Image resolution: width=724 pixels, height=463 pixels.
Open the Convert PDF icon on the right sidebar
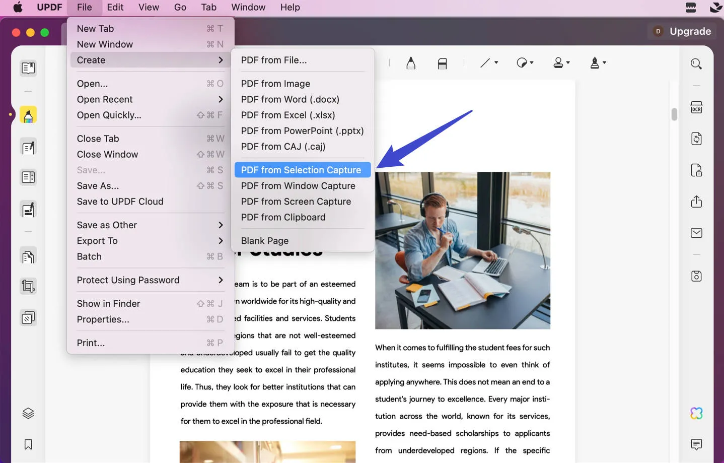696,139
